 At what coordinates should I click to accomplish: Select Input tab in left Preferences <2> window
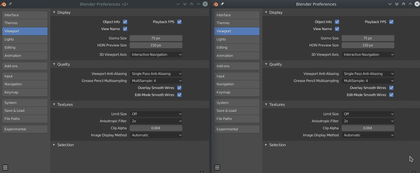(25, 76)
